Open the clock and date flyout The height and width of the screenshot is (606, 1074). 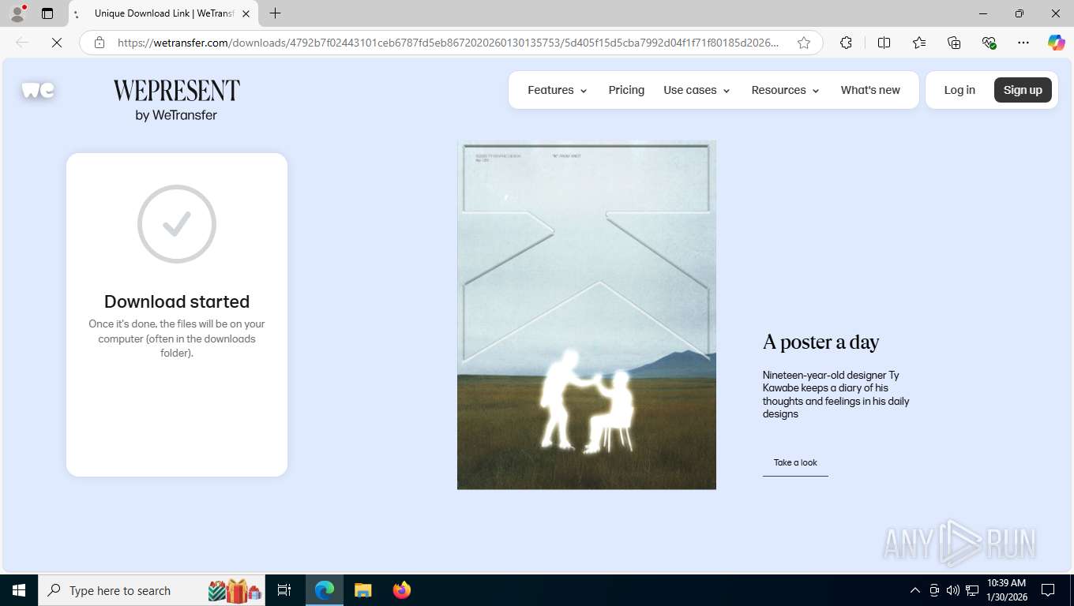(x=1007, y=590)
